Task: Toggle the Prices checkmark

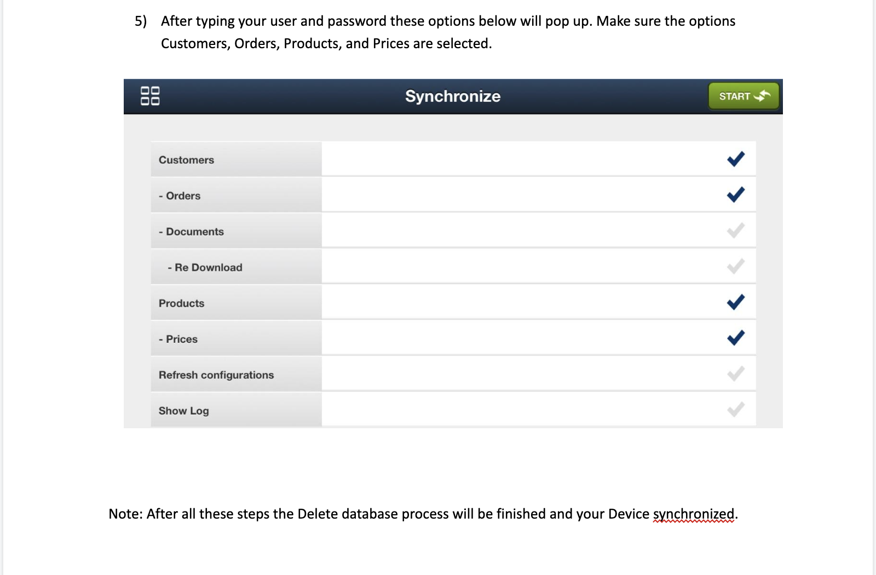Action: tap(735, 338)
